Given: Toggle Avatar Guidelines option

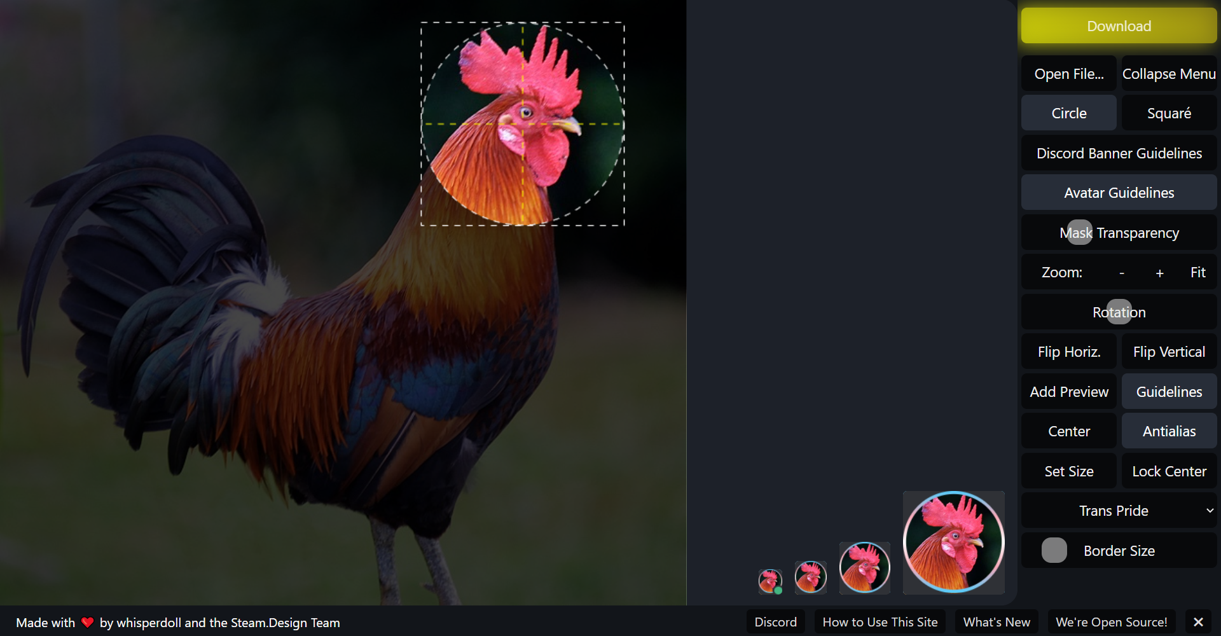Looking at the screenshot, I should [x=1119, y=193].
